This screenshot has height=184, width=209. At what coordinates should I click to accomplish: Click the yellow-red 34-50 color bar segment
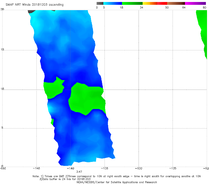click(x=155, y=3)
